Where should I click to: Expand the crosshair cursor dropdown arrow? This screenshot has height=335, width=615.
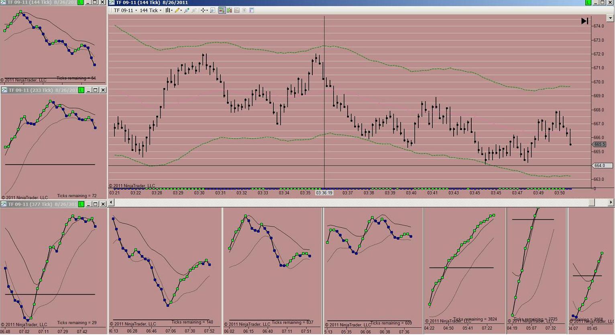pyautogui.click(x=207, y=10)
